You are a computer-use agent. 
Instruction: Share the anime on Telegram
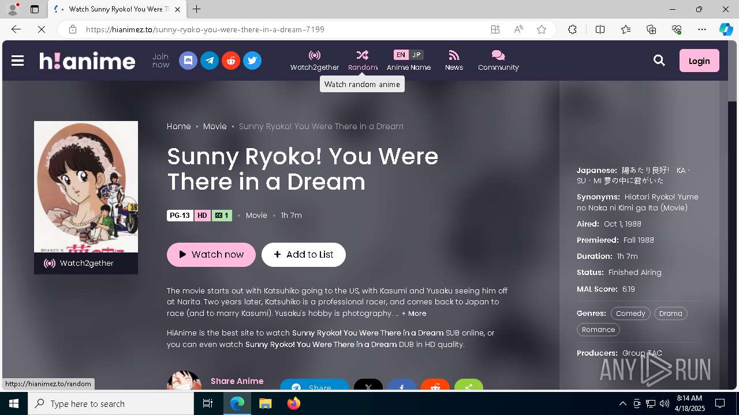coord(315,385)
